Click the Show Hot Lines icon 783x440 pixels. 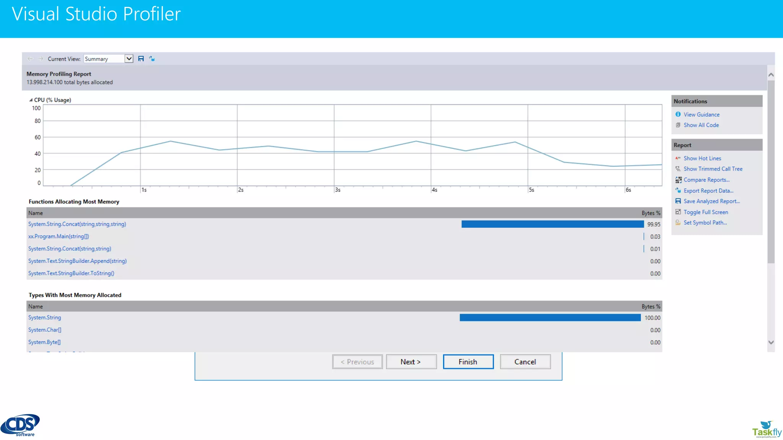[678, 158]
